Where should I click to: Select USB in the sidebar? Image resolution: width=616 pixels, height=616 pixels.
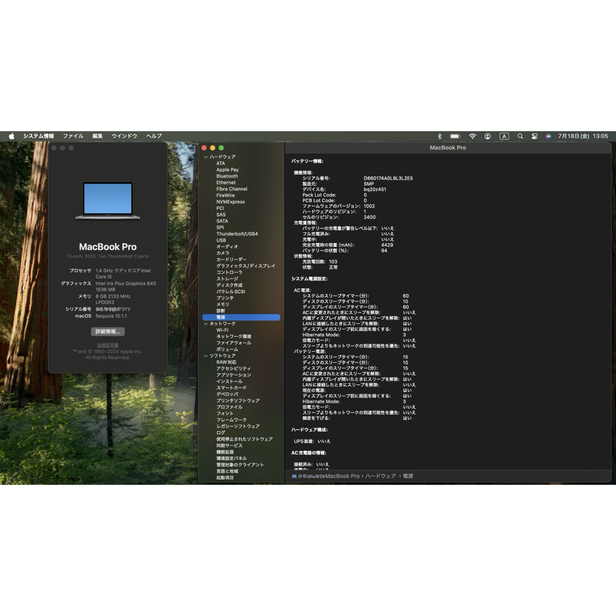[221, 241]
